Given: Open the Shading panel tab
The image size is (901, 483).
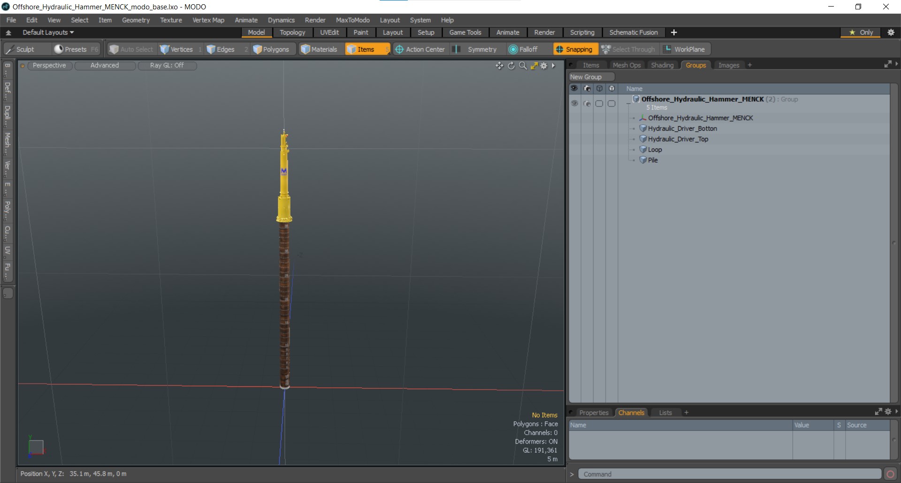Looking at the screenshot, I should 662,65.
